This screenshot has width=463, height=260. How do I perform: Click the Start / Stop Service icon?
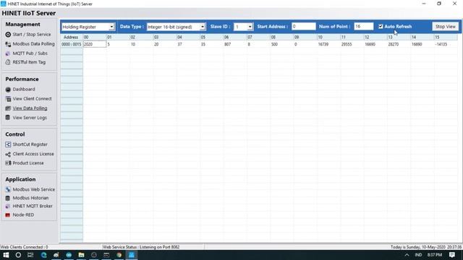coord(8,35)
